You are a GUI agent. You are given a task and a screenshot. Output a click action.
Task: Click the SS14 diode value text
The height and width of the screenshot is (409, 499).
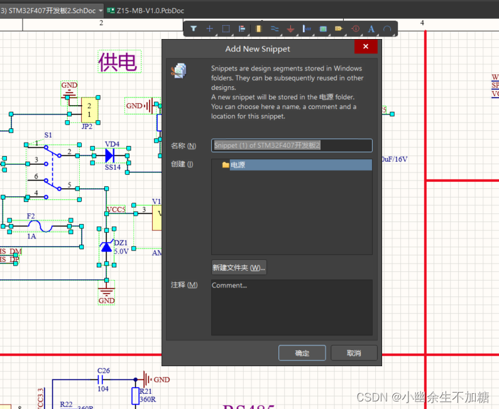112,167
